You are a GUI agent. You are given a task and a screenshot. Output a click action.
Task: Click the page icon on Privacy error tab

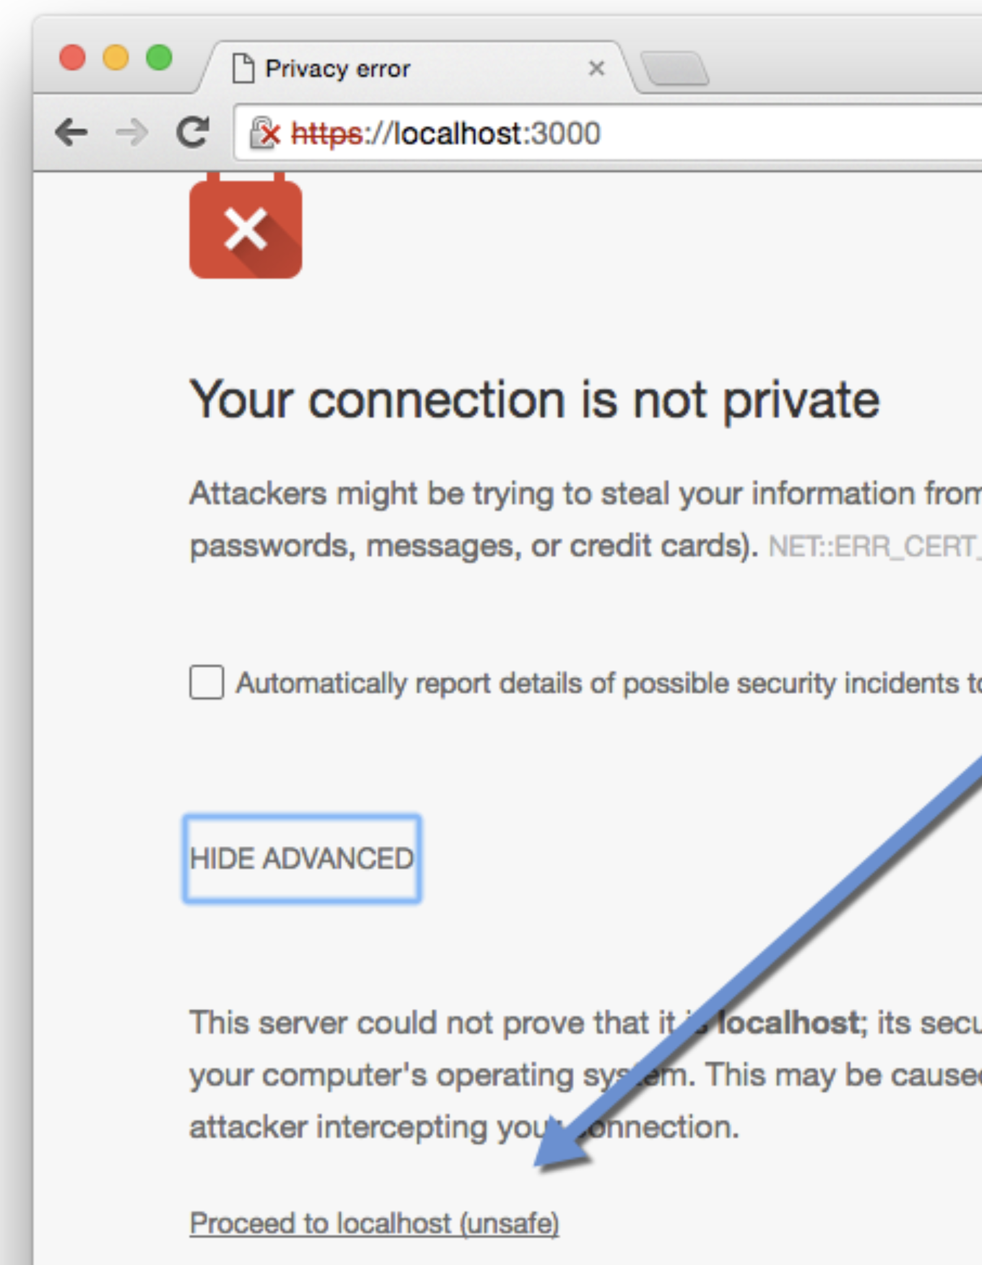point(243,68)
